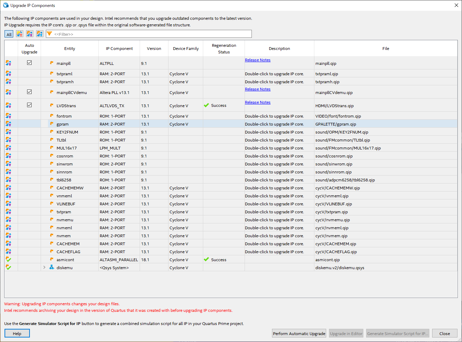
Task: Select the txtpramh entity row
Action: 231,82
